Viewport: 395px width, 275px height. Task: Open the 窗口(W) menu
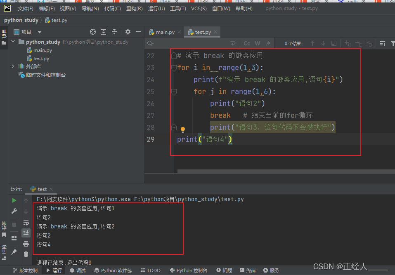[221, 9]
